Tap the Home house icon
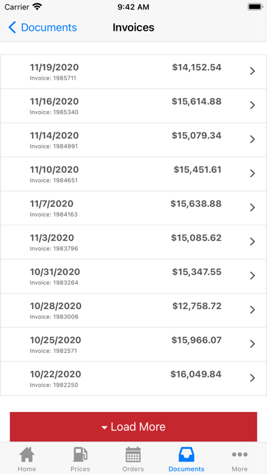 tap(27, 454)
